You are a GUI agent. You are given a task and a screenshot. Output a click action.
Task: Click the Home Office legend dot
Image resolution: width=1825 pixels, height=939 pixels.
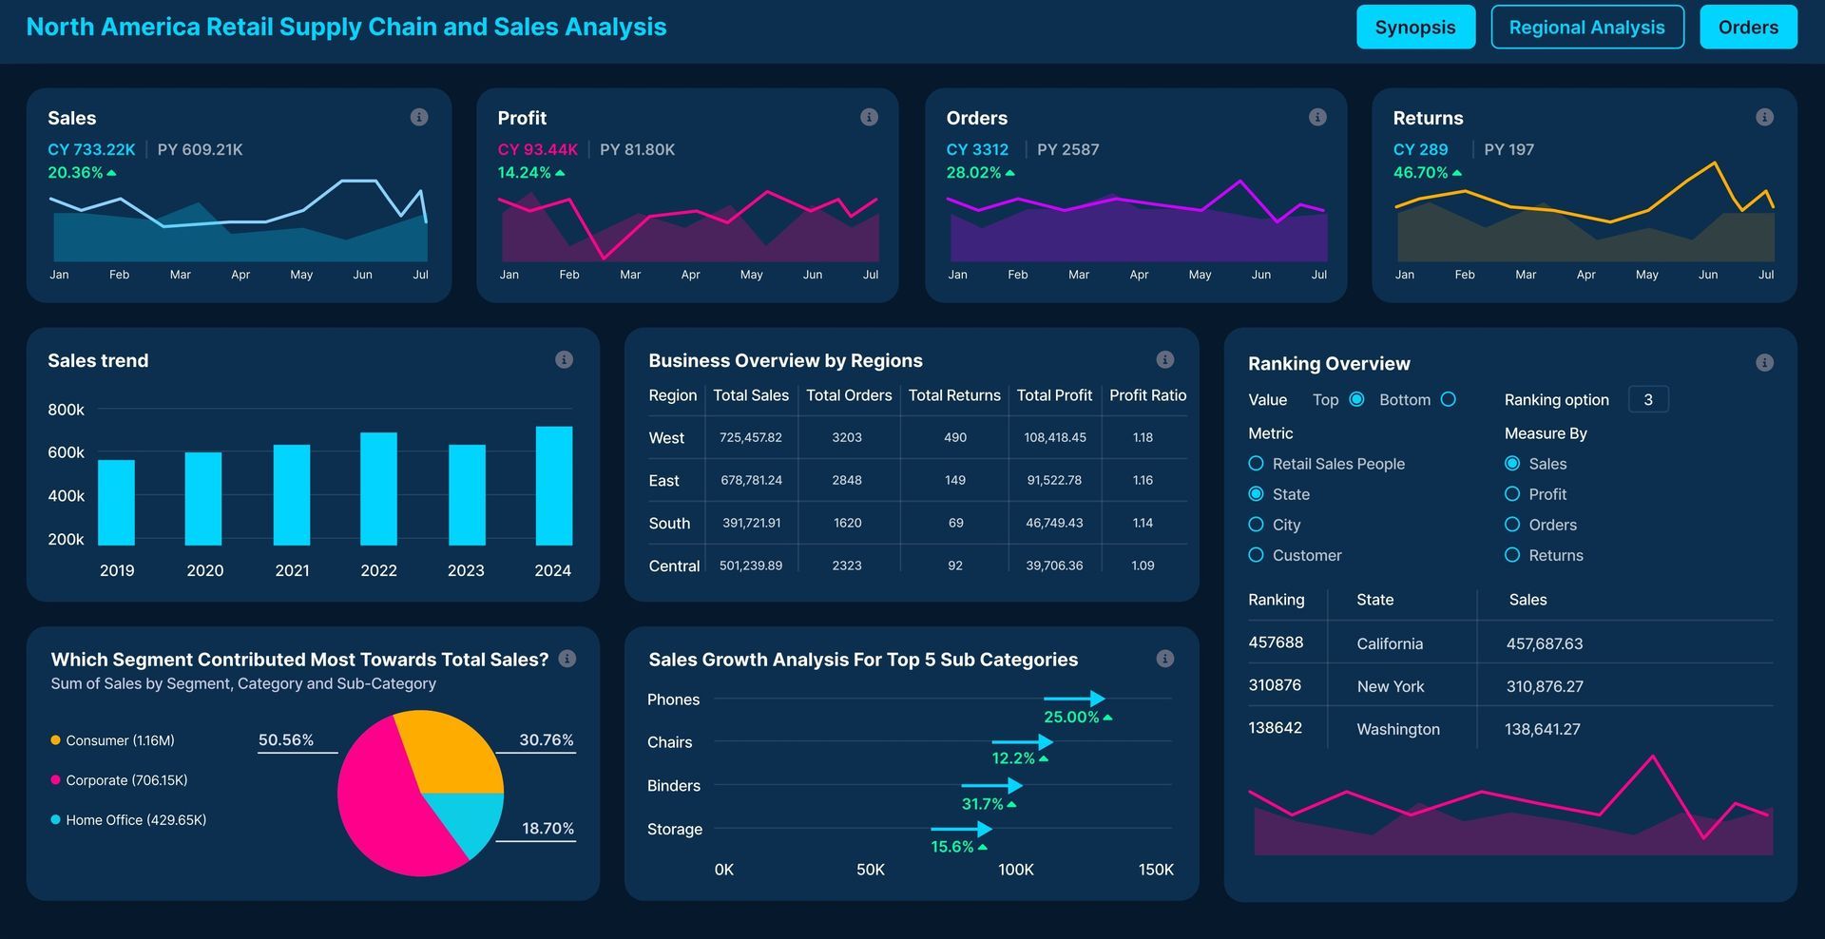pyautogui.click(x=55, y=819)
